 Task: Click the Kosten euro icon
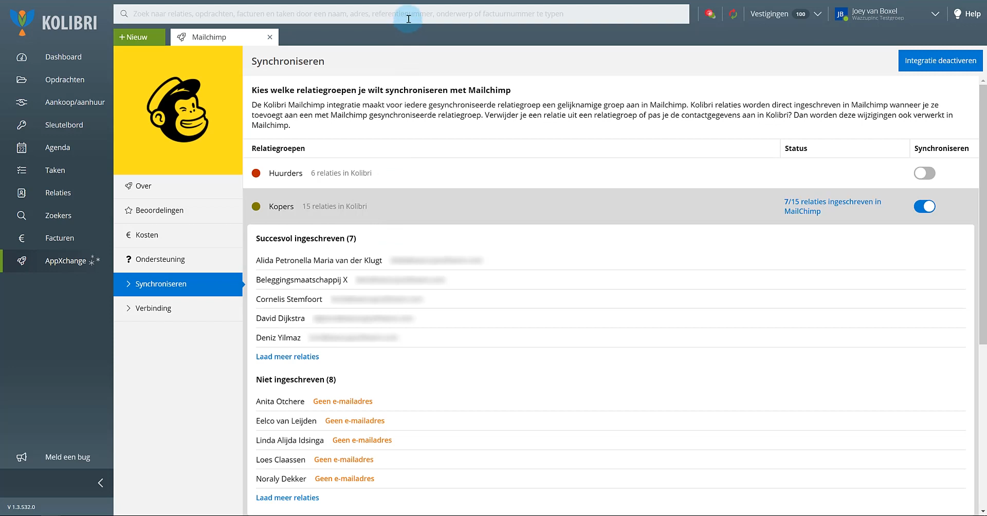pos(129,235)
